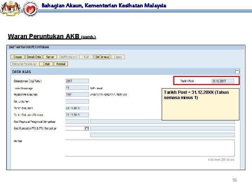Viewport: 252px width, 189px height.
Task: Click the Malaysia coat of arms logo
Action: pyautogui.click(x=10, y=8)
